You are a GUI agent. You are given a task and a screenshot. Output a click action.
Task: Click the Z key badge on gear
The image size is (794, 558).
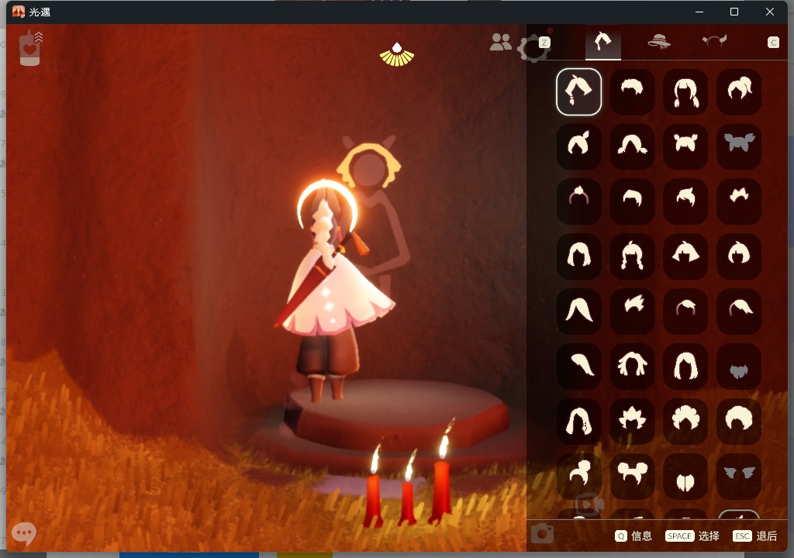544,43
